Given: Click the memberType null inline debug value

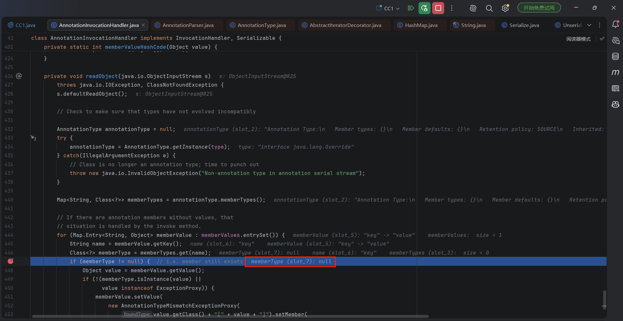Looking at the screenshot, I should [291, 262].
